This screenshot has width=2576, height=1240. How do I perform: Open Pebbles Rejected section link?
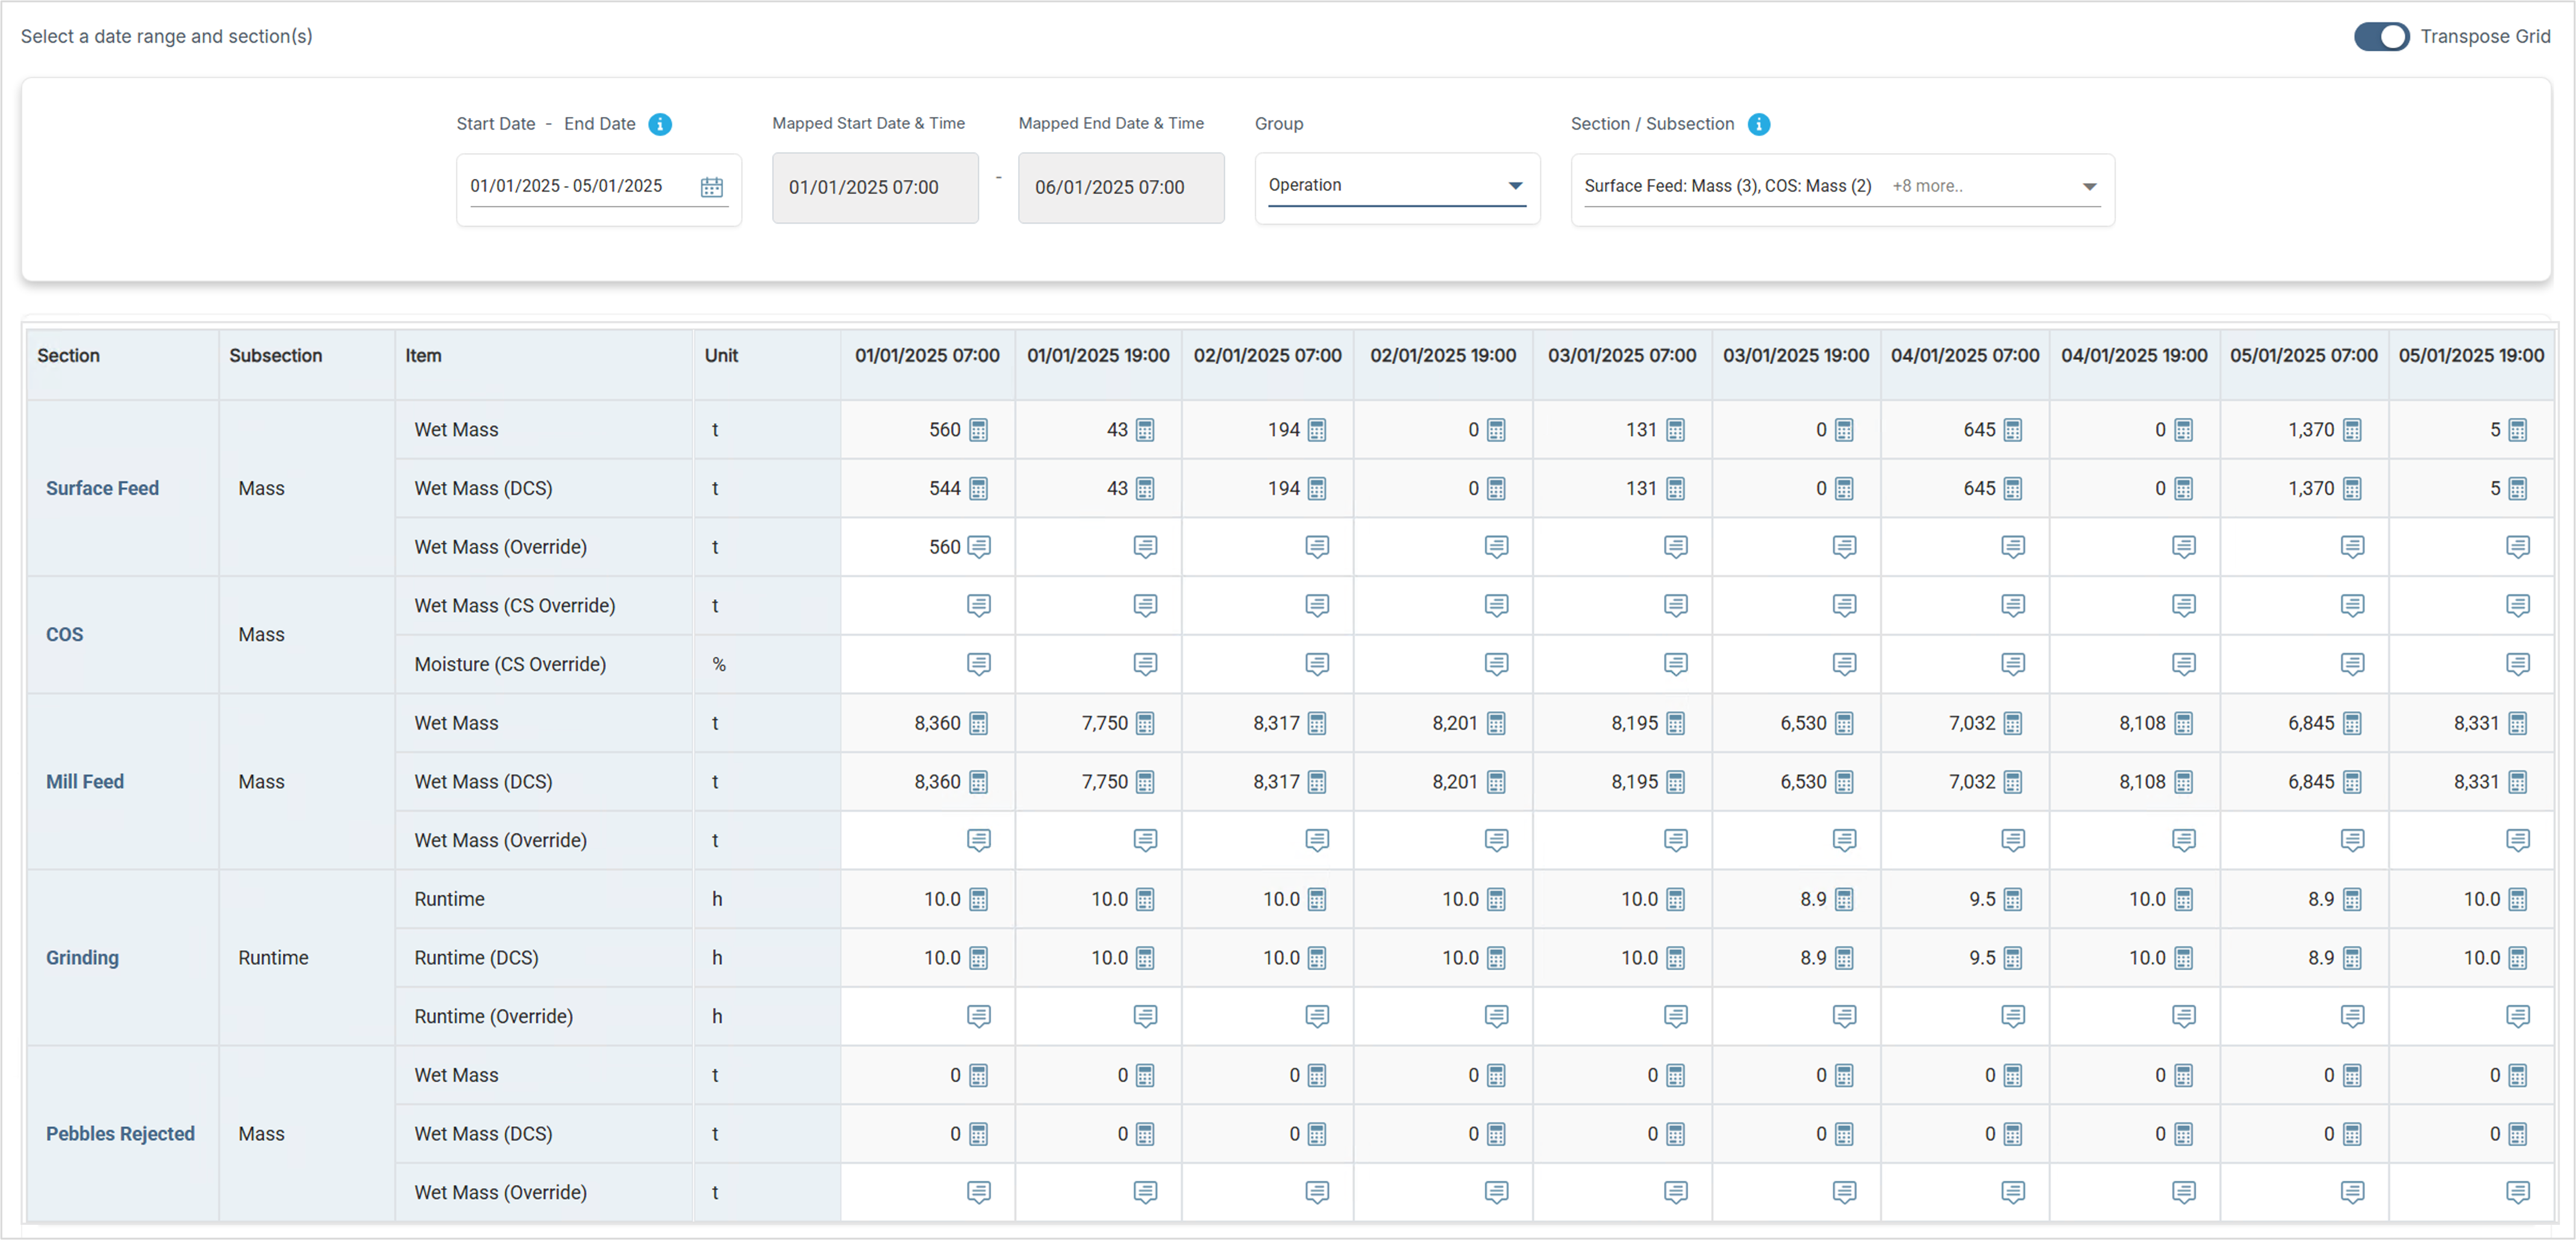[x=120, y=1133]
